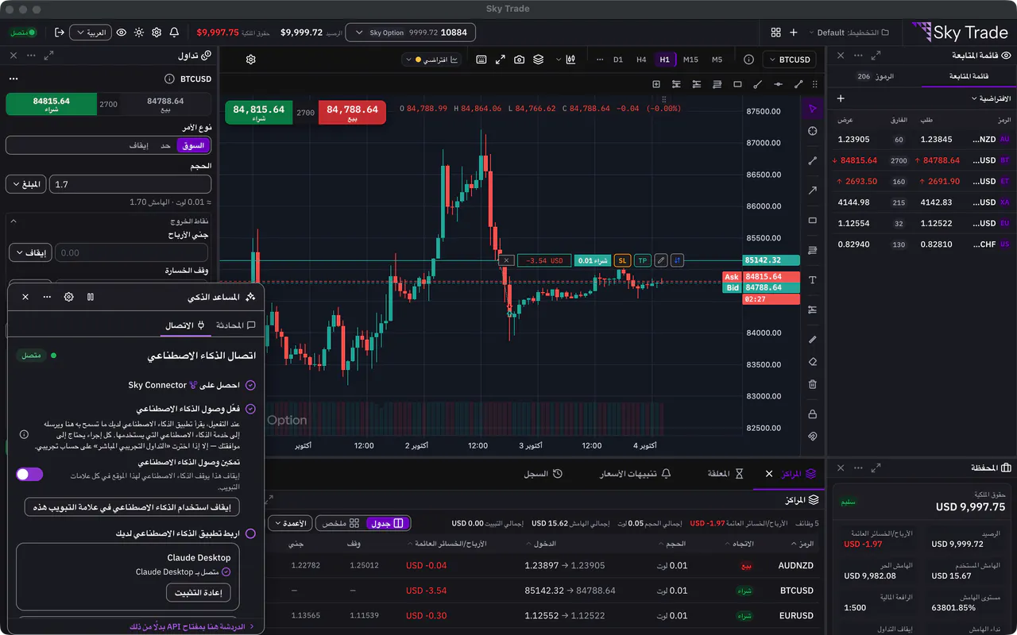
Task: Take a chart screenshot with camera icon
Action: click(x=519, y=60)
